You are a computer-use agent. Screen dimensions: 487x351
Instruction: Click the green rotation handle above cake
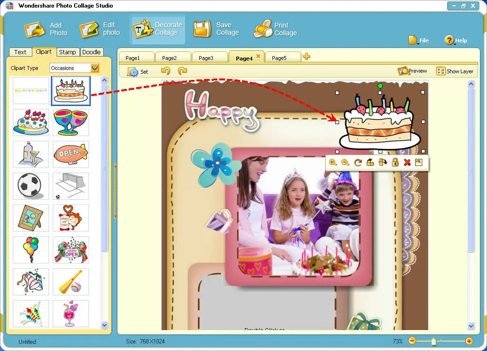(x=380, y=86)
